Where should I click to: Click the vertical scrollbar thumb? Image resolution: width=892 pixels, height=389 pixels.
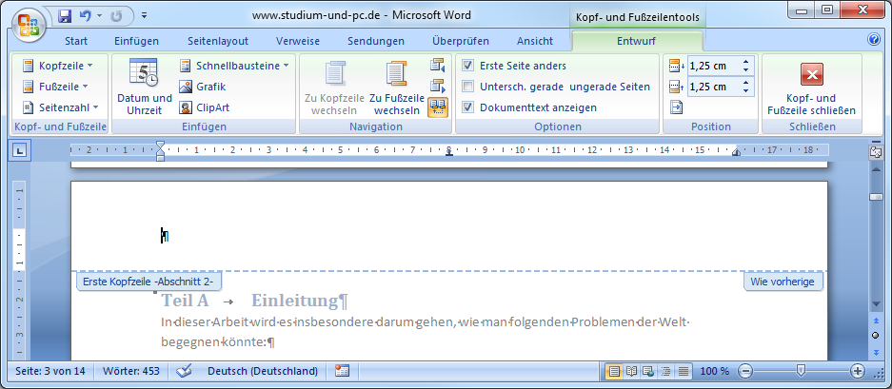pyautogui.click(x=876, y=197)
